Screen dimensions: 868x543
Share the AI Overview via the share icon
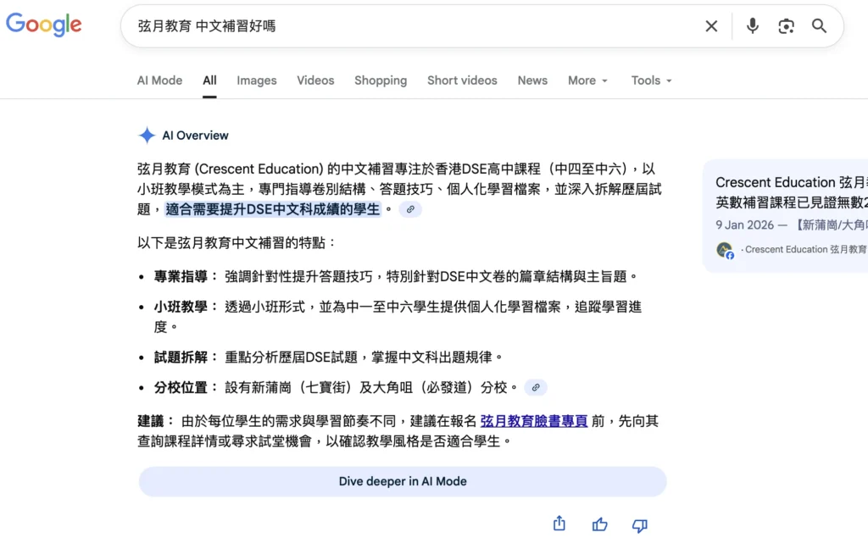coord(559,524)
